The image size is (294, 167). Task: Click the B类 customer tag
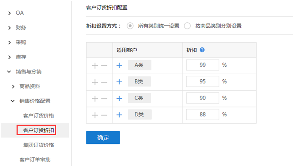(139, 81)
